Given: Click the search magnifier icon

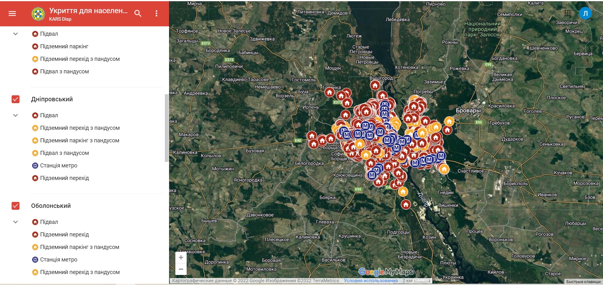Looking at the screenshot, I should tap(138, 13).
